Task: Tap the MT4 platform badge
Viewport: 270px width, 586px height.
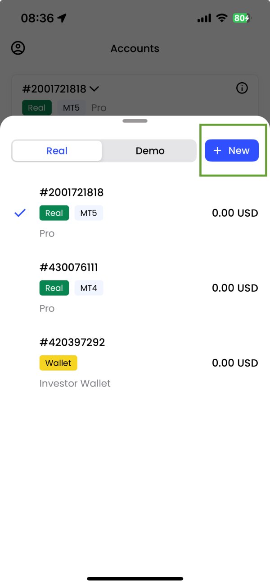Action: 89,288
